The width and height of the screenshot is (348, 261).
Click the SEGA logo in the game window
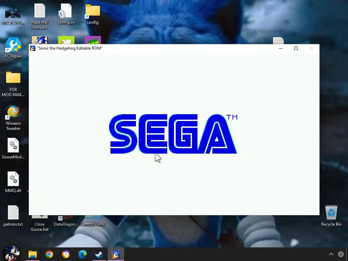[x=173, y=134]
